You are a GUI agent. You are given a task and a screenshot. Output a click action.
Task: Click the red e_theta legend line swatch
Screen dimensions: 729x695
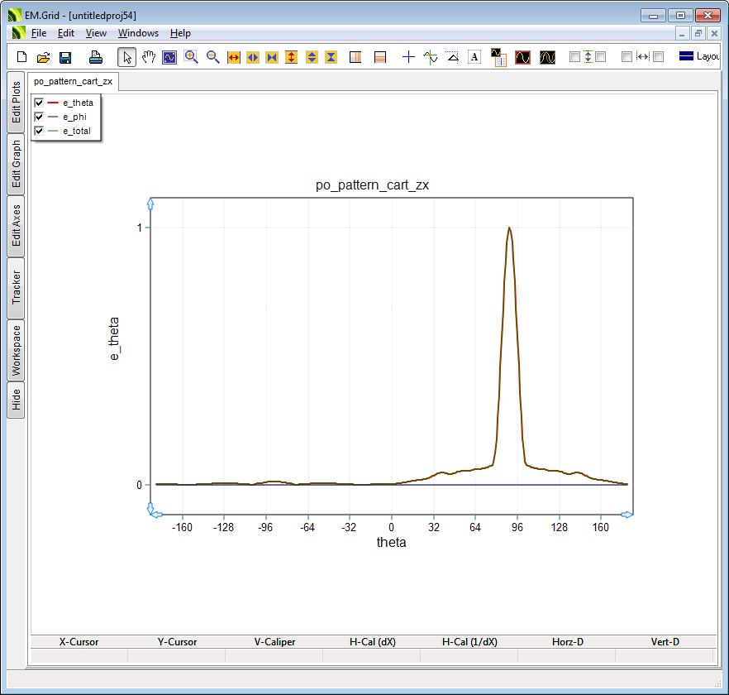coord(53,103)
